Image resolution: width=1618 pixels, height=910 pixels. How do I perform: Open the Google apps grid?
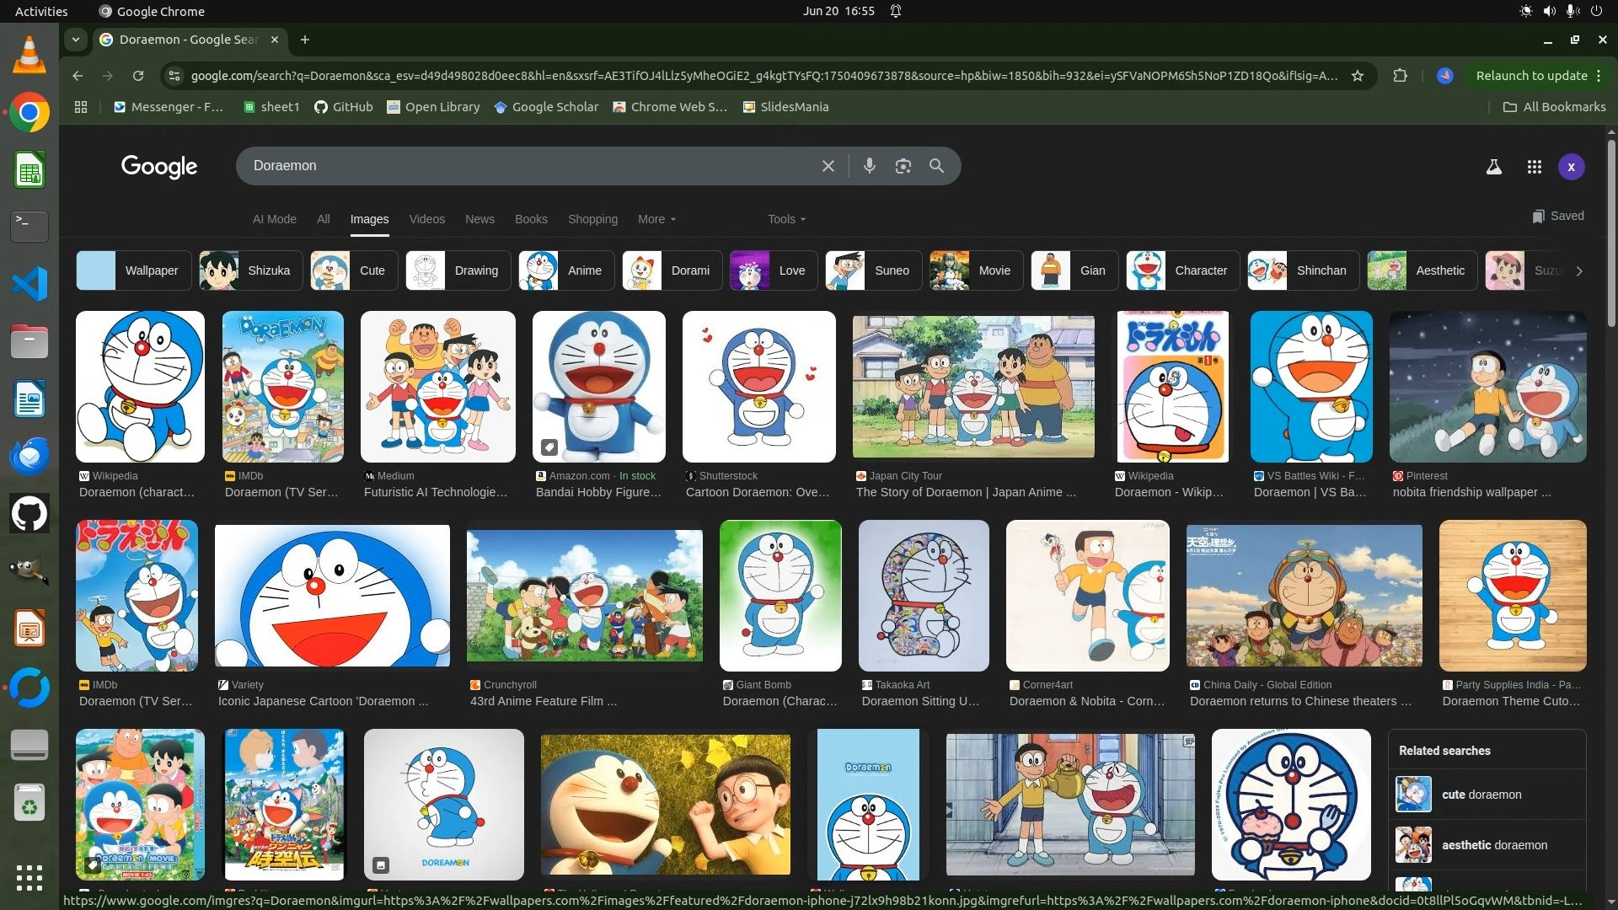pos(1534,167)
